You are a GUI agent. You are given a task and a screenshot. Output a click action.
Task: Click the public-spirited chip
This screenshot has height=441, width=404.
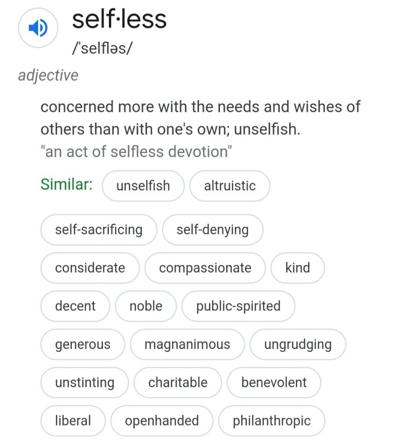tap(238, 306)
